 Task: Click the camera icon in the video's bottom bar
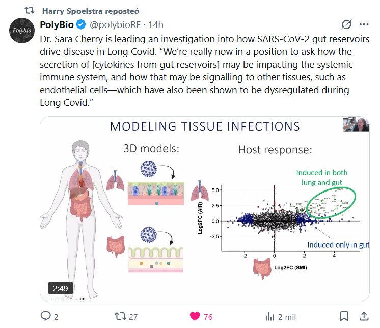pyautogui.click(x=82, y=299)
